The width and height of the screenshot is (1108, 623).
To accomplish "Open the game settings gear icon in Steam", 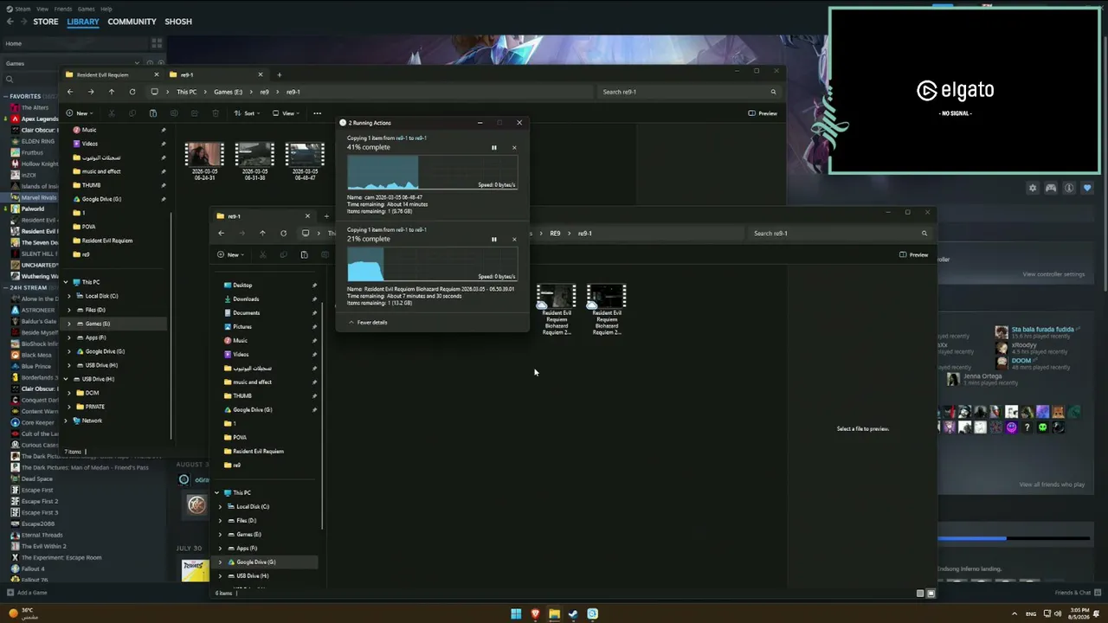I will [1033, 188].
